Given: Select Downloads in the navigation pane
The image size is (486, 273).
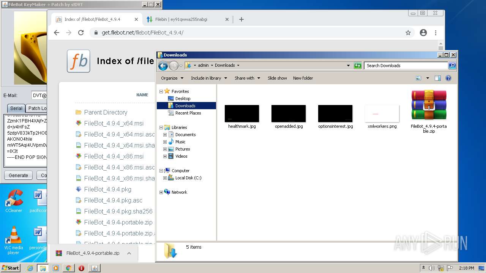Looking at the screenshot, I should tap(185, 106).
